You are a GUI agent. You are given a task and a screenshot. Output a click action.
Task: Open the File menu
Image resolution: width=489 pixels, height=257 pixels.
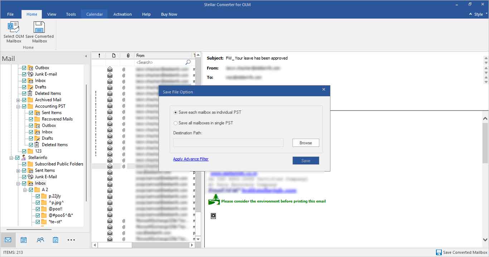tap(10, 14)
